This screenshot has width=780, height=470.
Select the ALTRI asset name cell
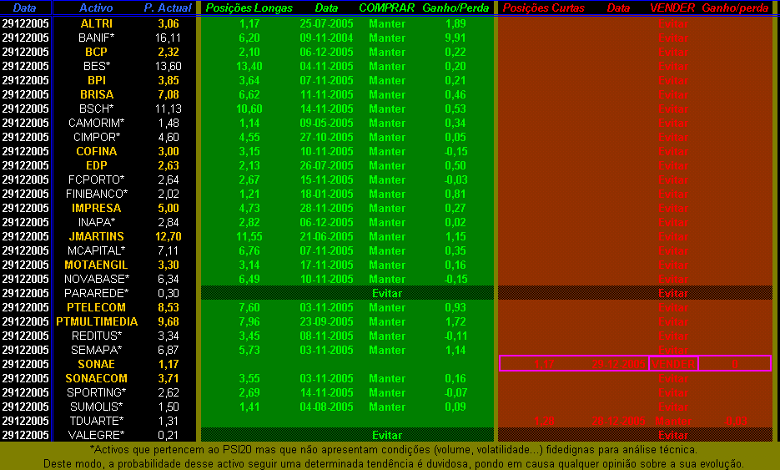point(96,23)
